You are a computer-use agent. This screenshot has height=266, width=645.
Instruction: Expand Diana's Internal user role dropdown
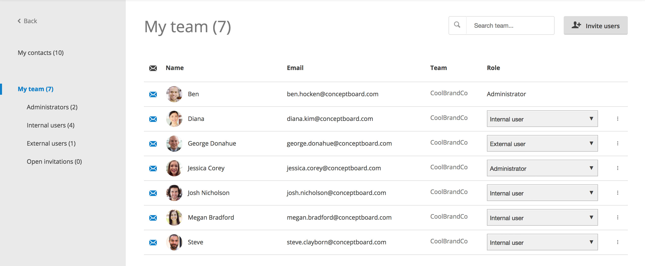click(x=542, y=119)
